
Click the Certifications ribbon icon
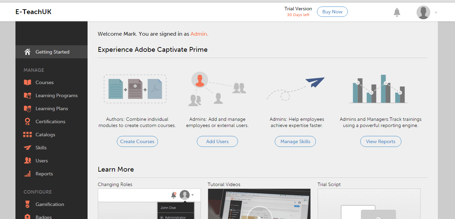tap(27, 122)
